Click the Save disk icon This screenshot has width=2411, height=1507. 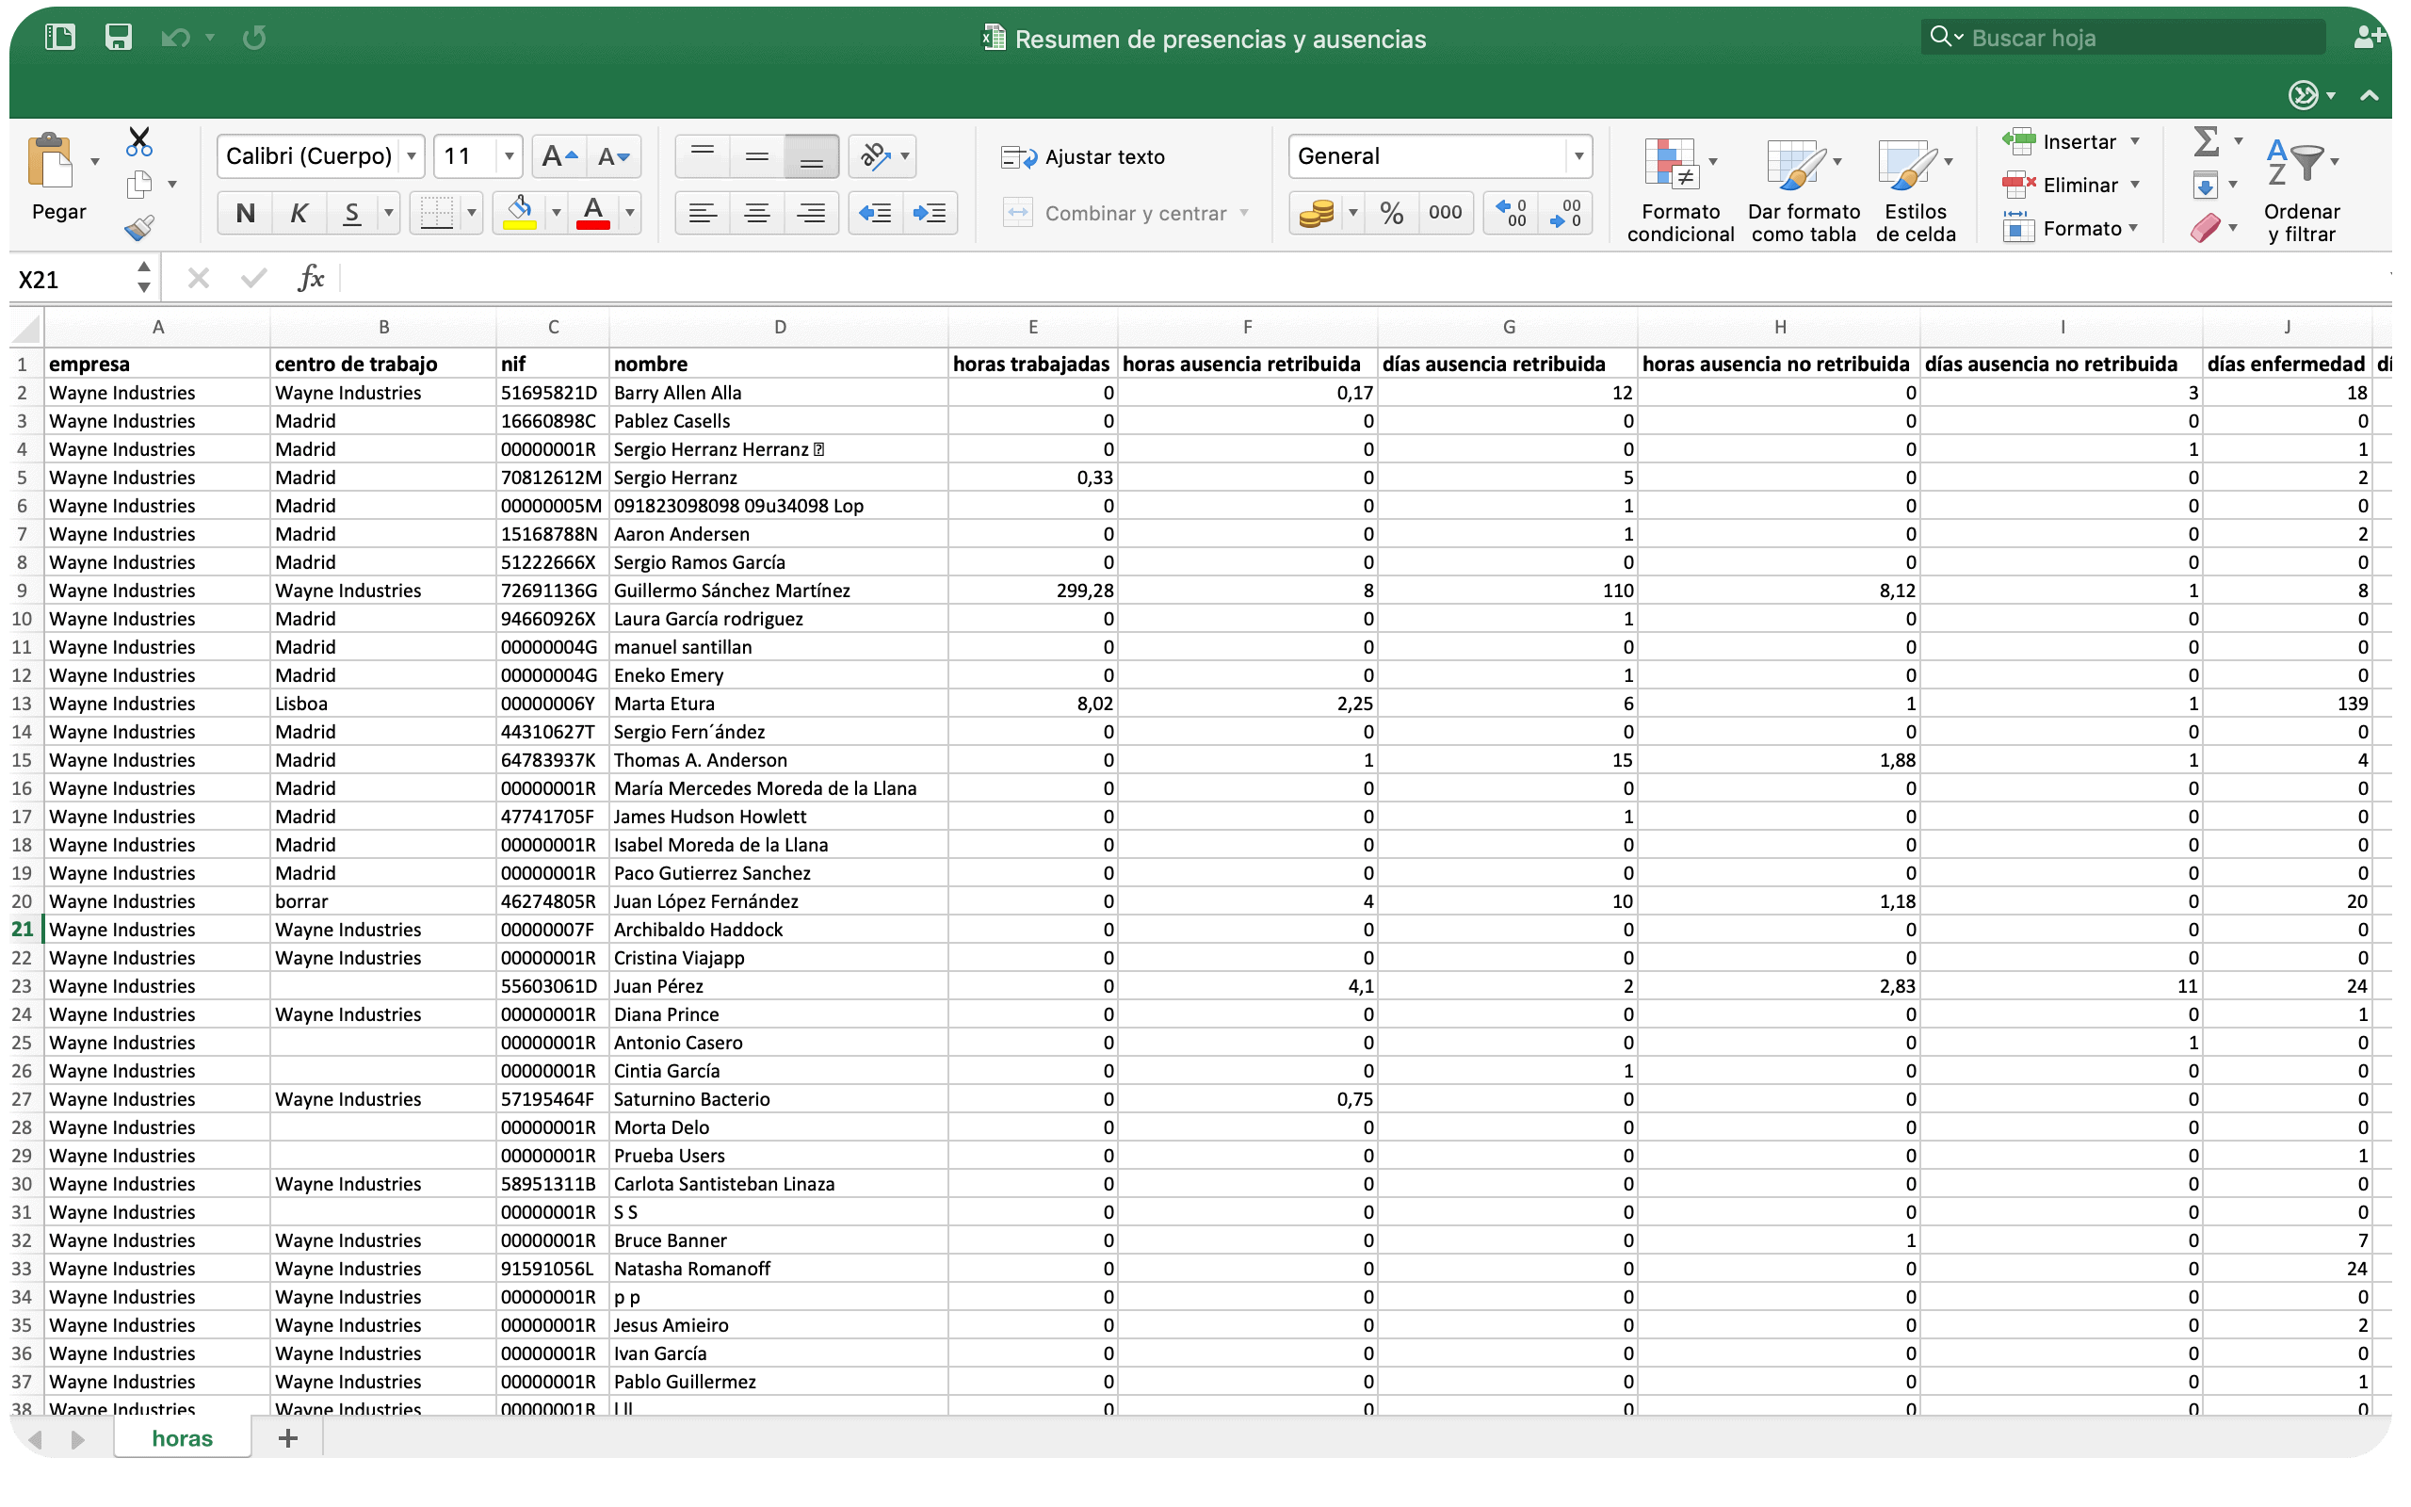pyautogui.click(x=119, y=38)
